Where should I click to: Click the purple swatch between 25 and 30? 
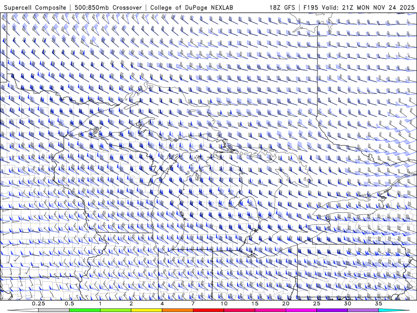[x=332, y=310]
